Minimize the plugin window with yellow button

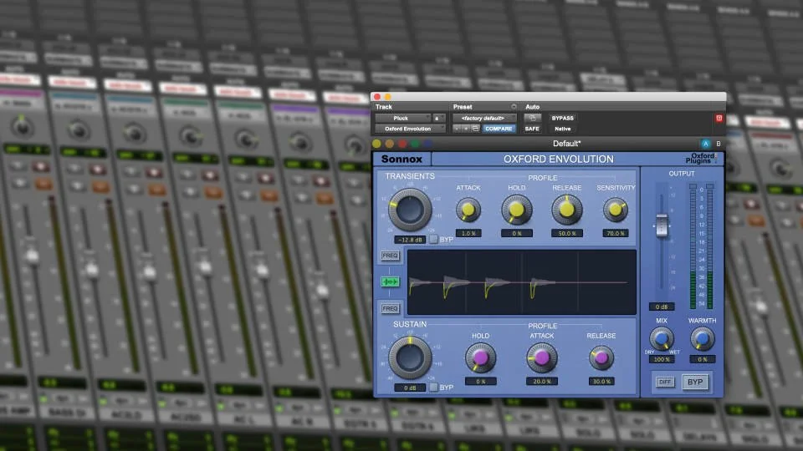[x=387, y=97]
